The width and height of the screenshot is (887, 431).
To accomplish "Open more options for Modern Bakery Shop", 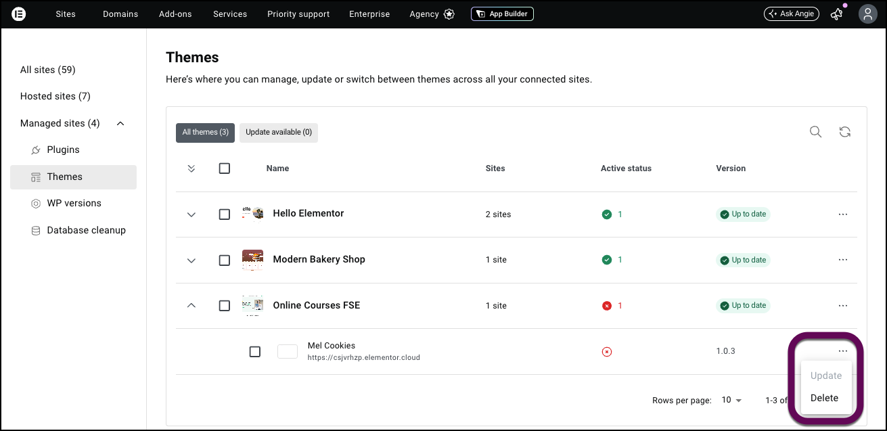I will point(843,260).
